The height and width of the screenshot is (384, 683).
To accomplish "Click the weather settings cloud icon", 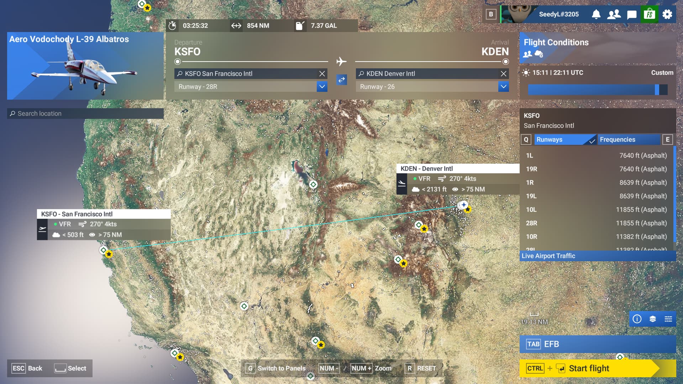I will (539, 54).
